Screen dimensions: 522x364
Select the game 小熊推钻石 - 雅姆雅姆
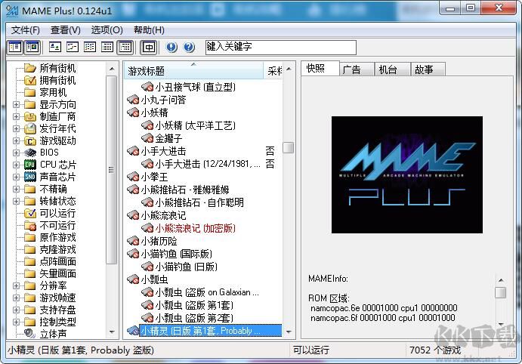[x=185, y=190]
